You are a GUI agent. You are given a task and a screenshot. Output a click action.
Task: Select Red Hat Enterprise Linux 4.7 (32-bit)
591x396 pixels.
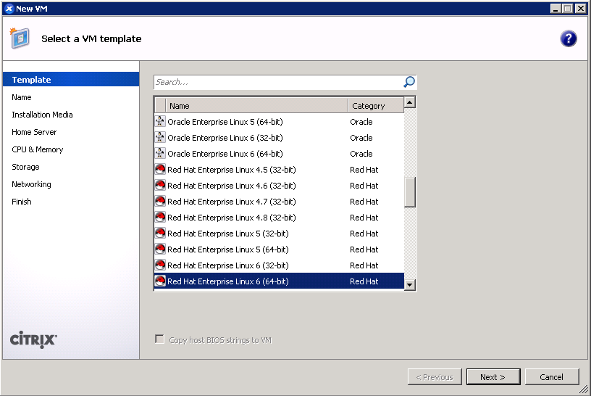(280, 201)
